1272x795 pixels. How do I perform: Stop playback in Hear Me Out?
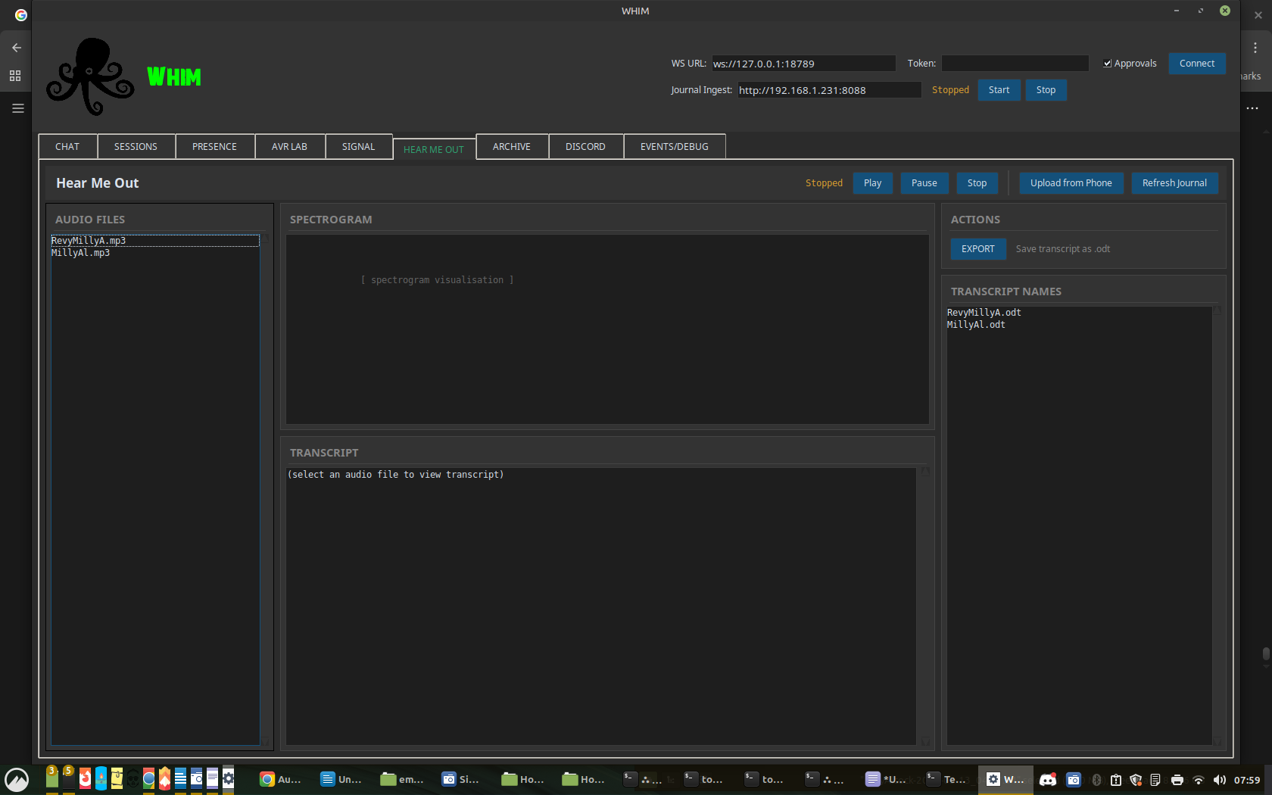coord(977,183)
